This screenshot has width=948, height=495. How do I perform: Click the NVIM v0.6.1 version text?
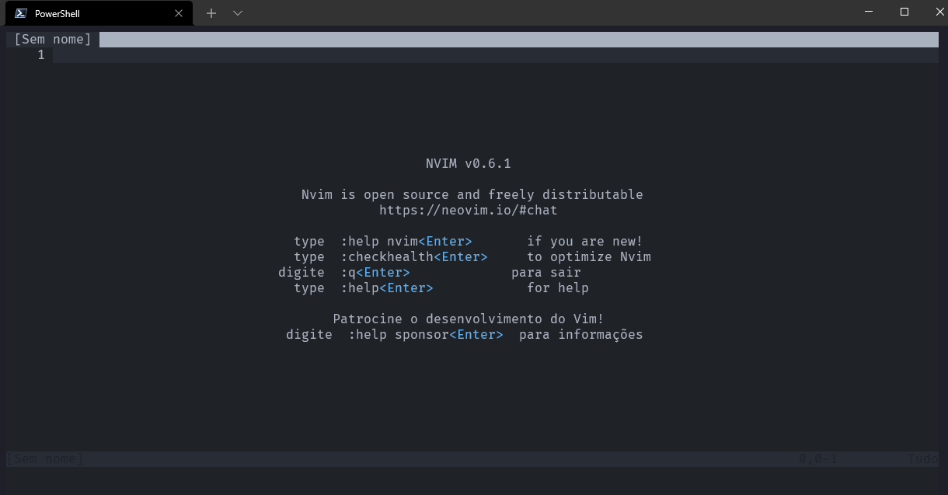468,163
